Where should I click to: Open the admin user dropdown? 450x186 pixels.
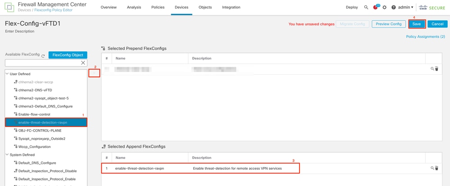click(406, 8)
